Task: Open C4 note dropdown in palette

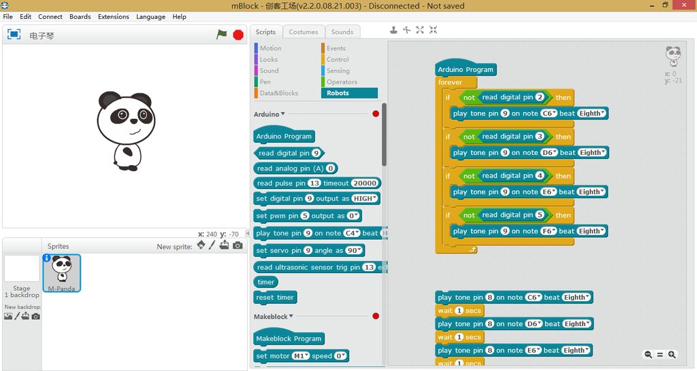Action: click(352, 233)
